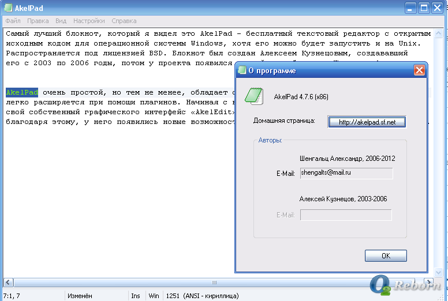Click the word Unix in the editor text
Viewport: 448px width, 301px height.
(408, 43)
